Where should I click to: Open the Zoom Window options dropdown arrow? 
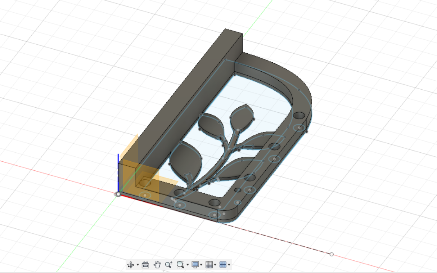point(188,265)
